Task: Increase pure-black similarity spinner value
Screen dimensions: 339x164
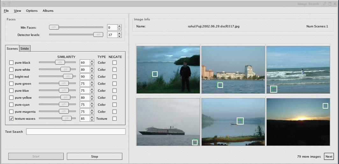Action: [x=92, y=61]
